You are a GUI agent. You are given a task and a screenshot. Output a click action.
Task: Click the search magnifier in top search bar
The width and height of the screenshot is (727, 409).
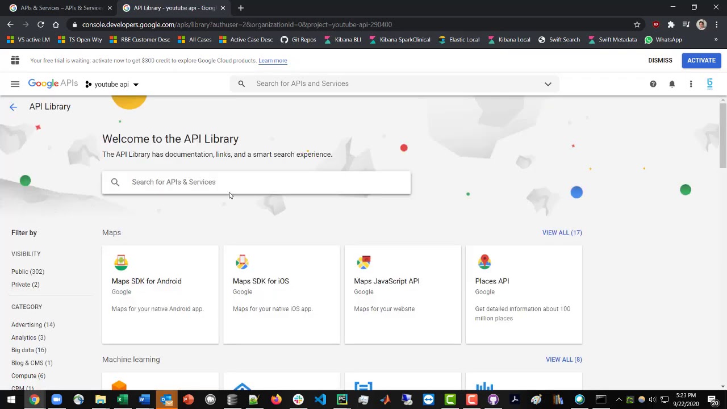(x=241, y=84)
